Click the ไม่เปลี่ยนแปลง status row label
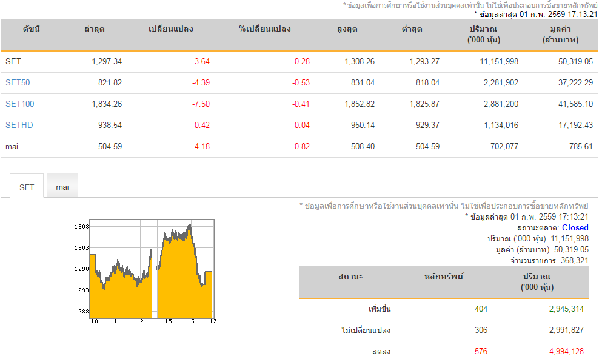The image size is (602, 362). click(366, 330)
